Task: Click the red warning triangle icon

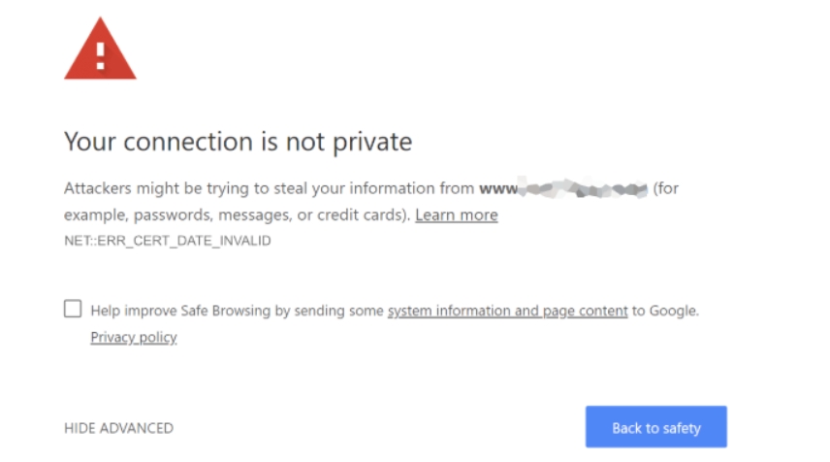Action: coord(100,49)
